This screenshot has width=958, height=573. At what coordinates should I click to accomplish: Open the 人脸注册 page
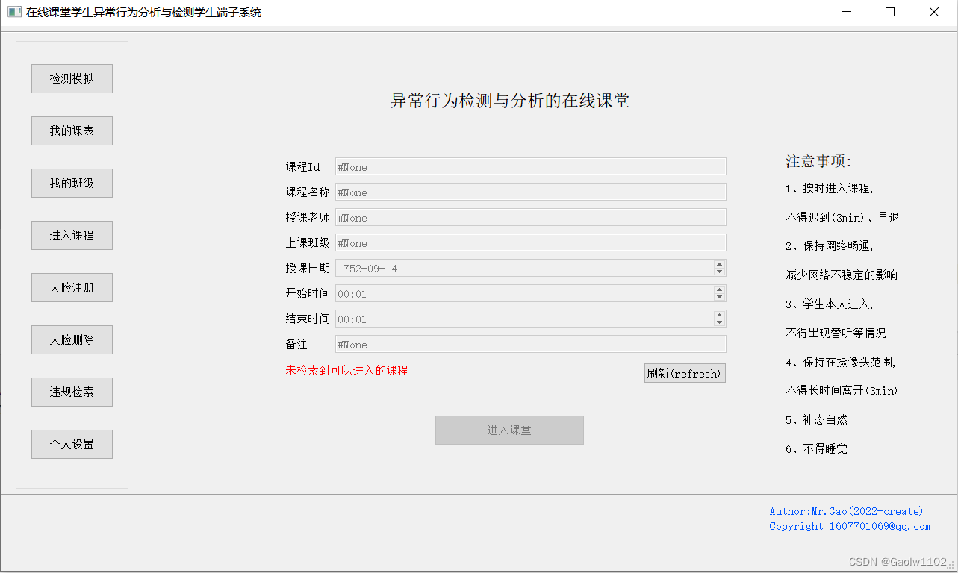pos(72,287)
